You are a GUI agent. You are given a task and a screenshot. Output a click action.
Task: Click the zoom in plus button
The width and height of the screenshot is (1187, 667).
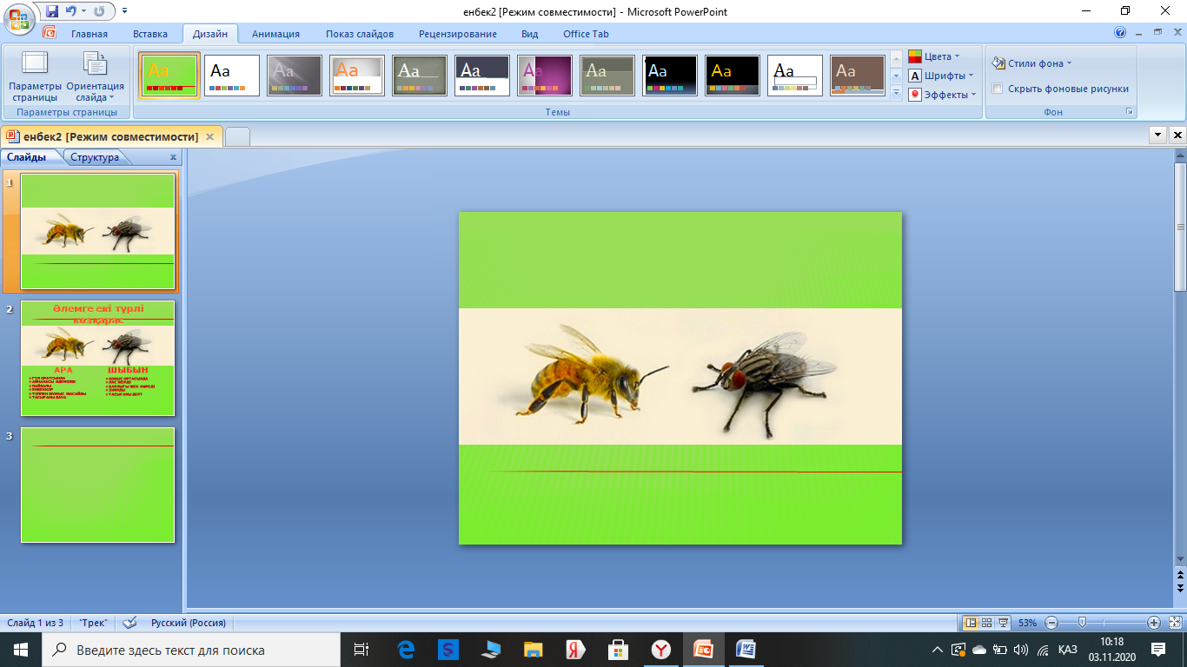pyautogui.click(x=1154, y=623)
